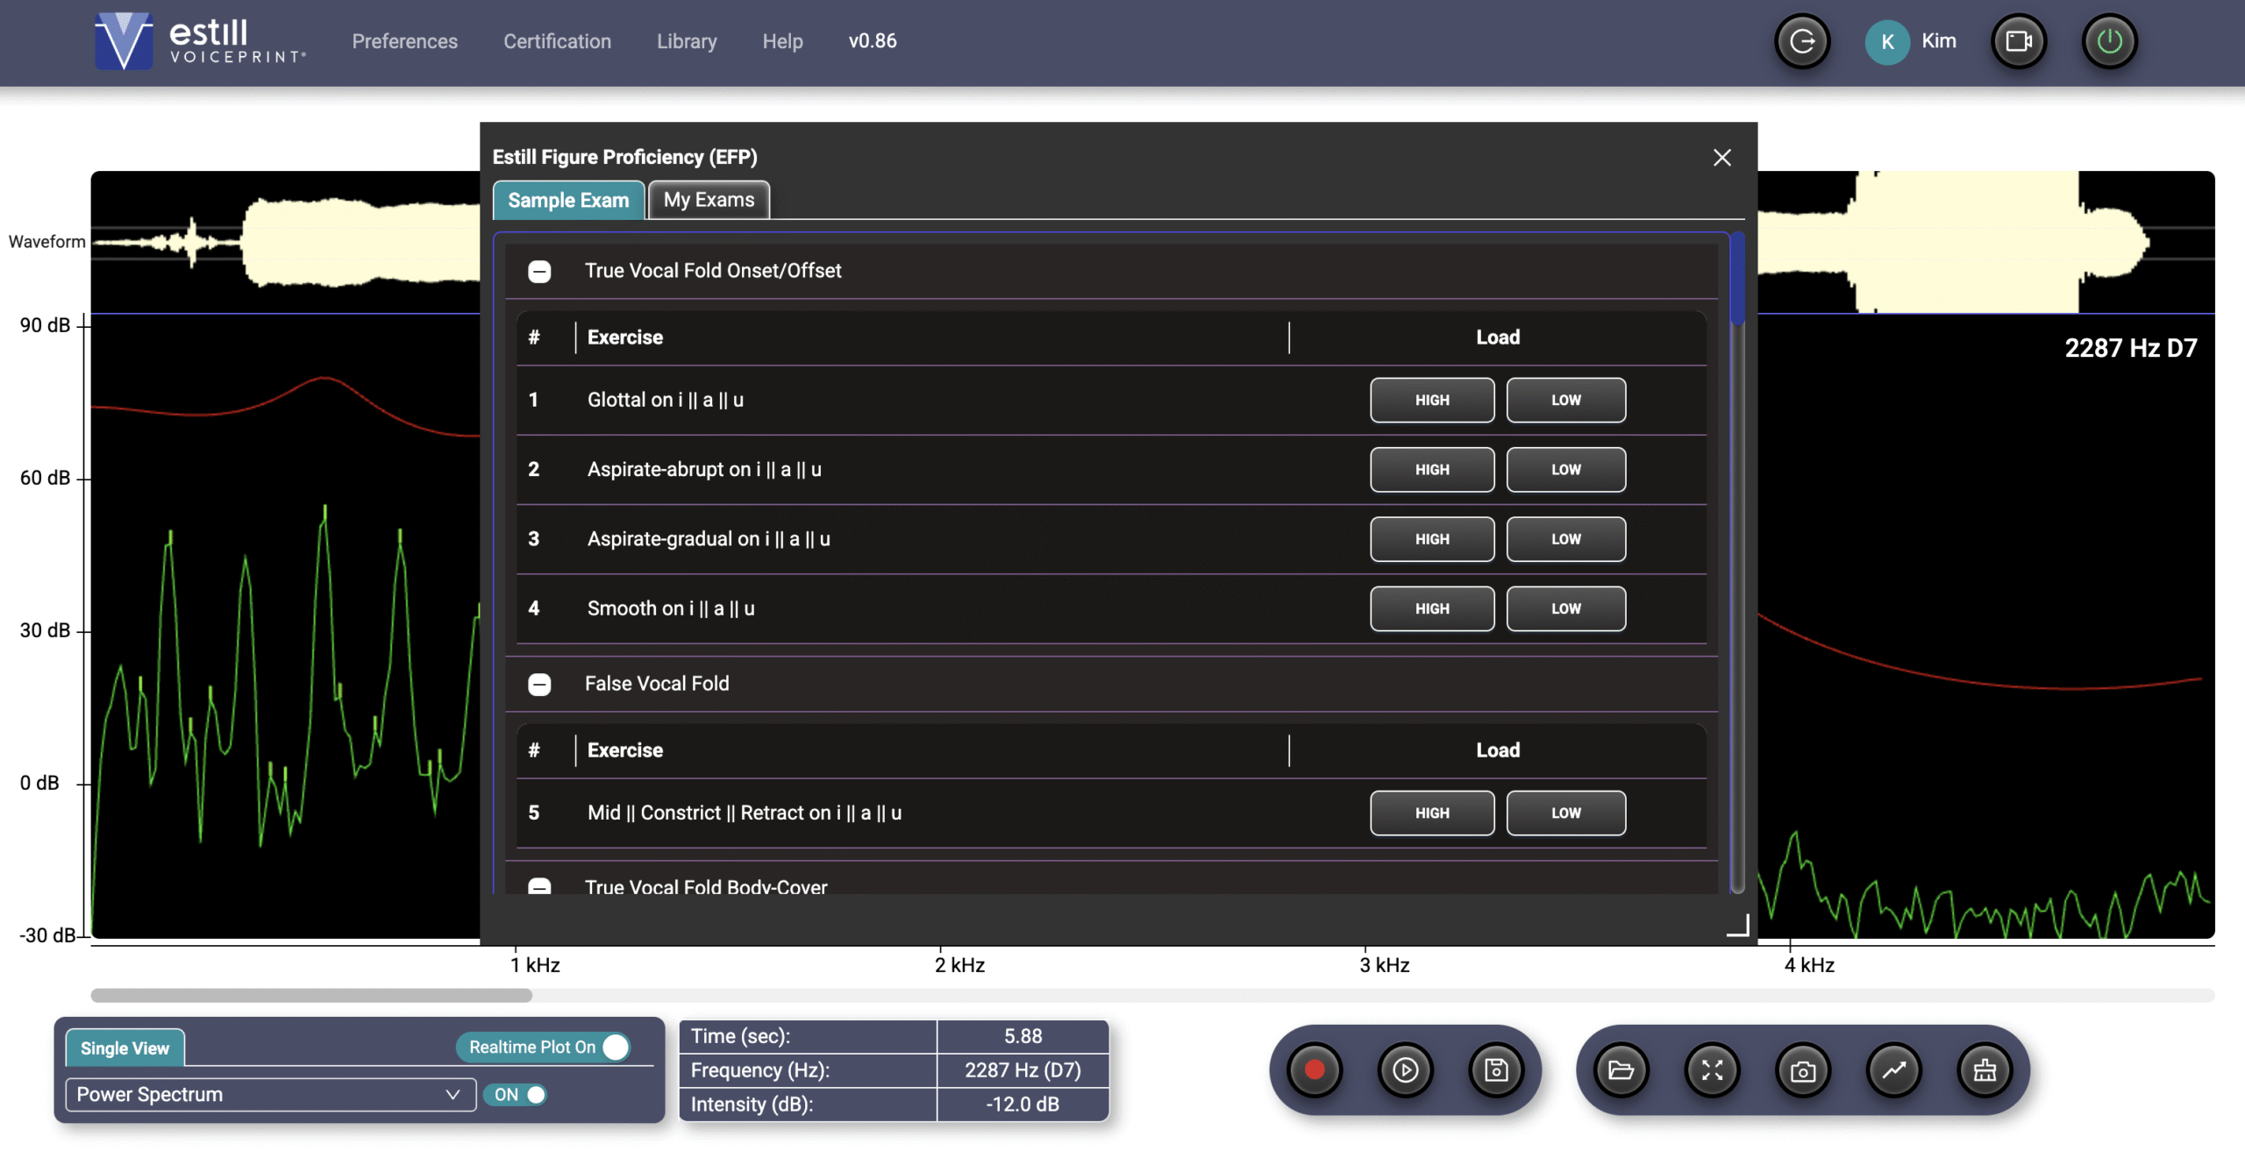
Task: Load LOW for Smooth on i || a || u
Action: [1565, 608]
